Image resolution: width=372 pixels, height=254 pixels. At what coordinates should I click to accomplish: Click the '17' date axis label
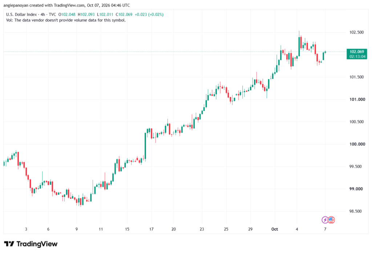(151, 229)
